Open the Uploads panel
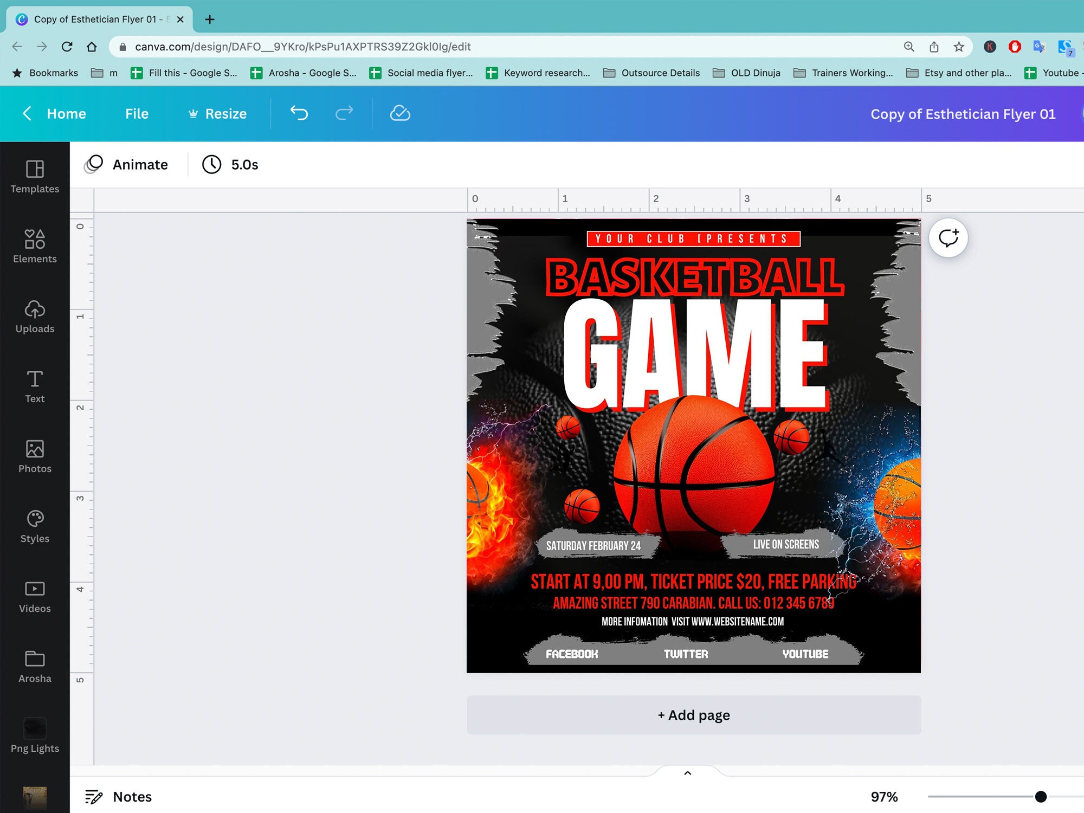The width and height of the screenshot is (1084, 813). pyautogui.click(x=34, y=316)
